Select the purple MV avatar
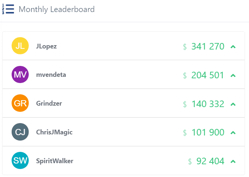The height and width of the screenshot is (177, 249). 20,75
